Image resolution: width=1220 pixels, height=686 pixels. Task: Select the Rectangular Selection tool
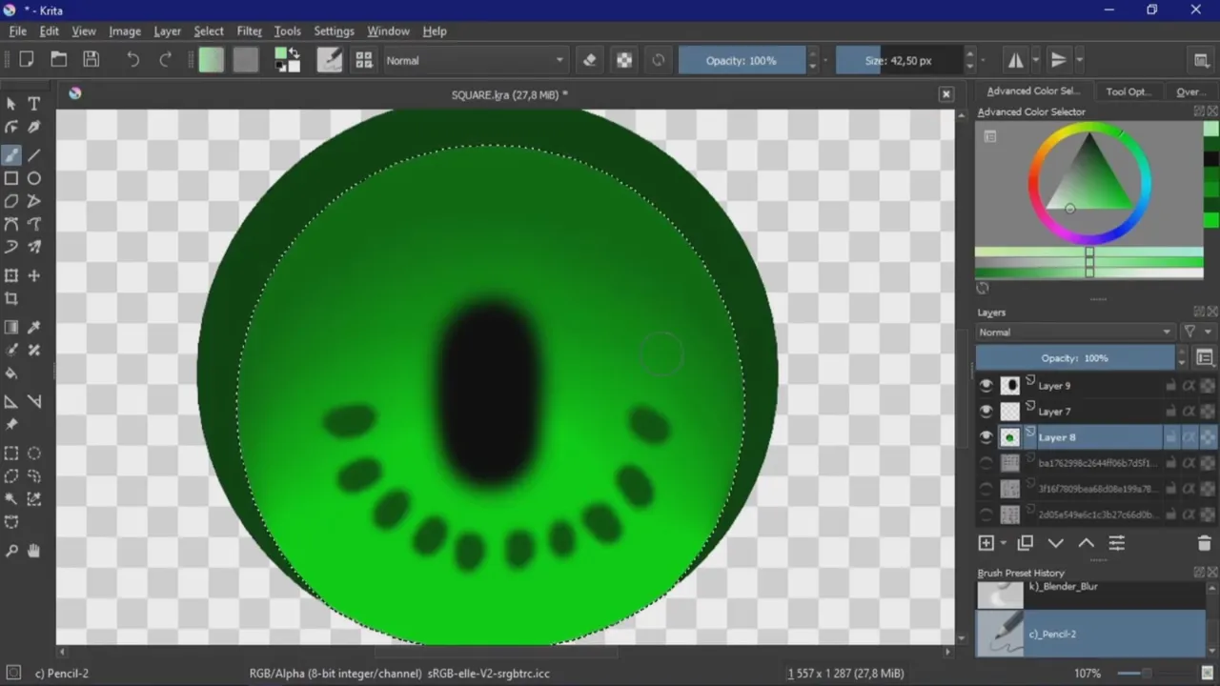11,454
